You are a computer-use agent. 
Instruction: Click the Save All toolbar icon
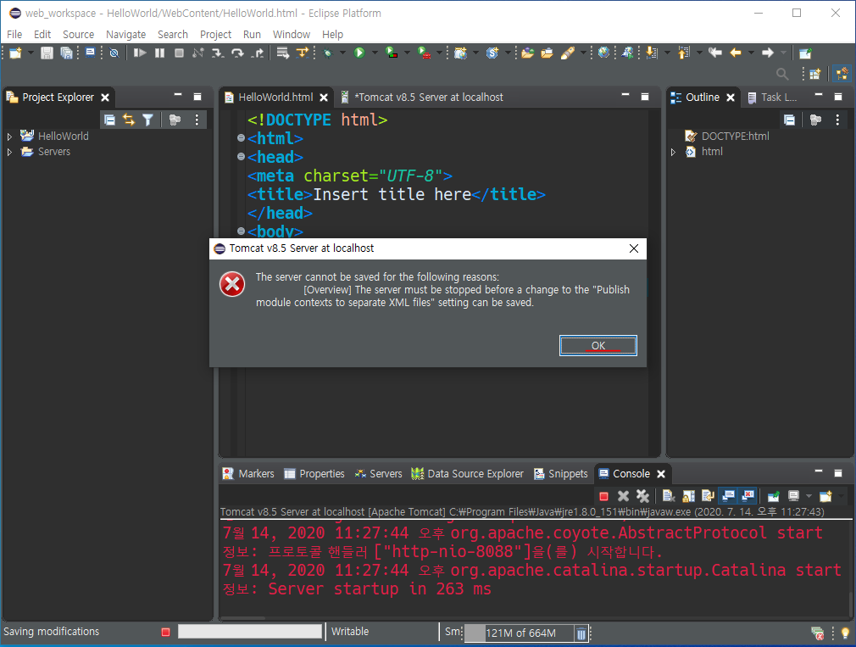tap(66, 53)
